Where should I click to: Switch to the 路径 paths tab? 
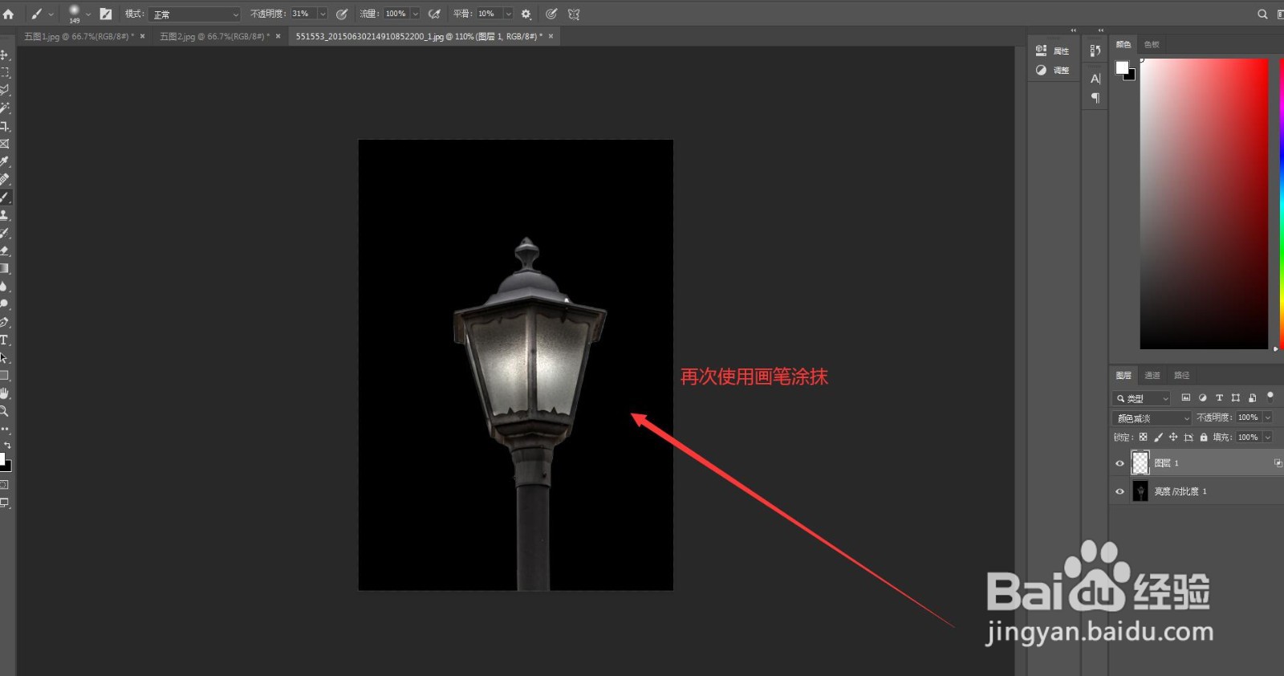click(1181, 375)
